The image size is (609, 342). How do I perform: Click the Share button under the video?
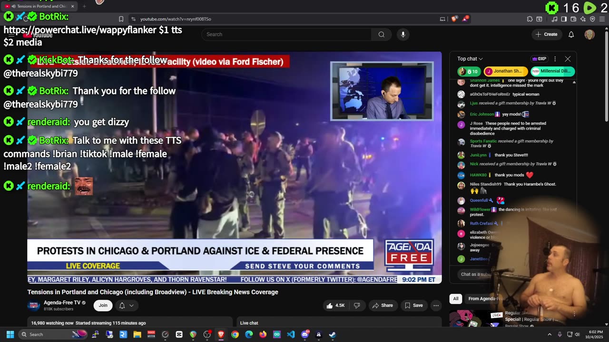pyautogui.click(x=383, y=305)
